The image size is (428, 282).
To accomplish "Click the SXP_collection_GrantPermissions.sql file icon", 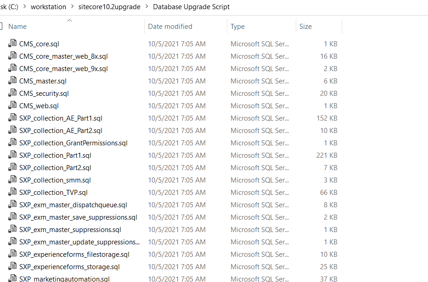I will pyautogui.click(x=12, y=143).
